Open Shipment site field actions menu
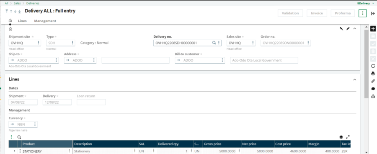Screen dimensions: 377x154 tap(39, 43)
